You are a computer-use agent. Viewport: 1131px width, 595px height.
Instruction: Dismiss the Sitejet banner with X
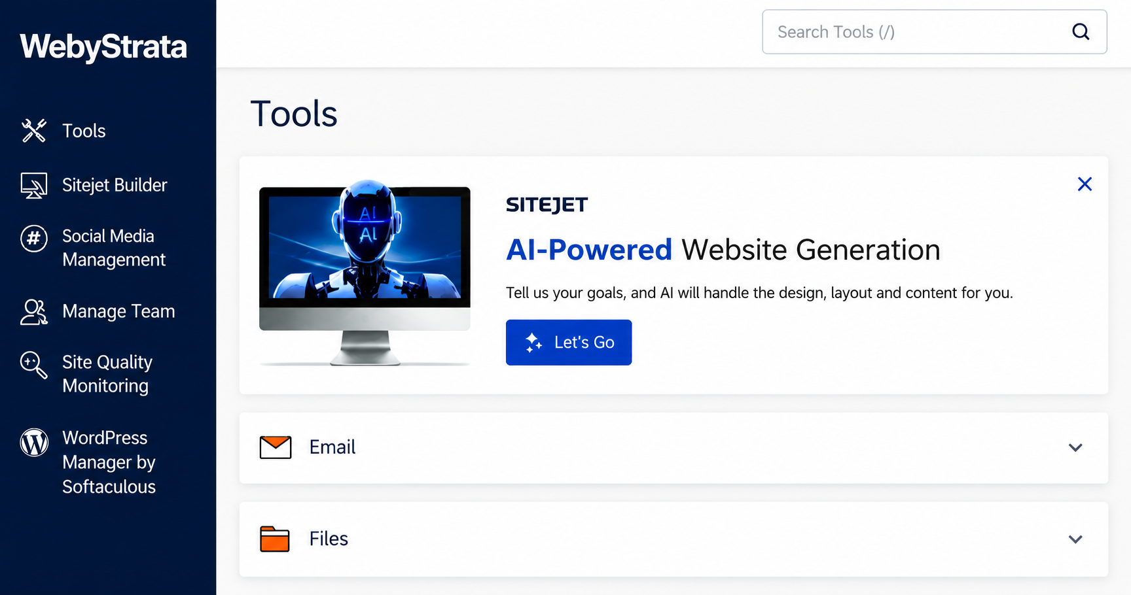(x=1085, y=184)
